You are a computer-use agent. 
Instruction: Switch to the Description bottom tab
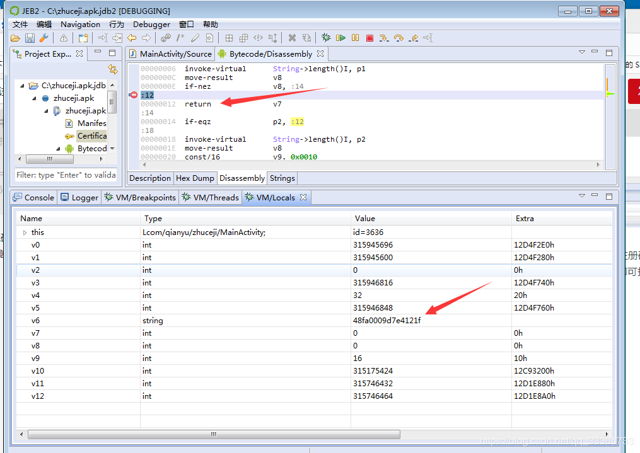pos(150,178)
